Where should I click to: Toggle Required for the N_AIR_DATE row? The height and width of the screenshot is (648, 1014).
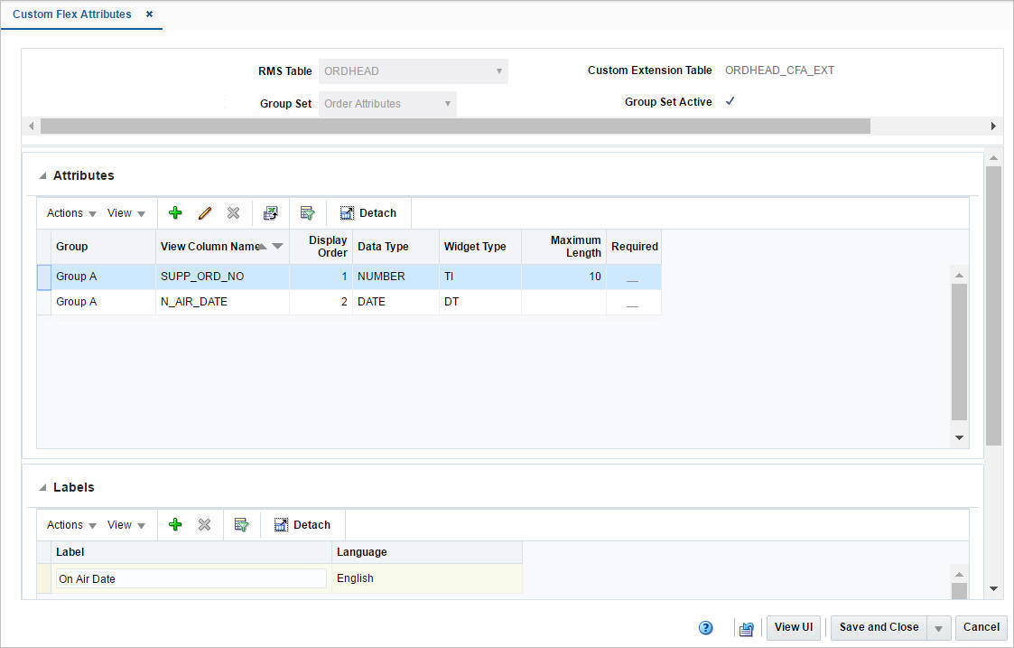[632, 302]
